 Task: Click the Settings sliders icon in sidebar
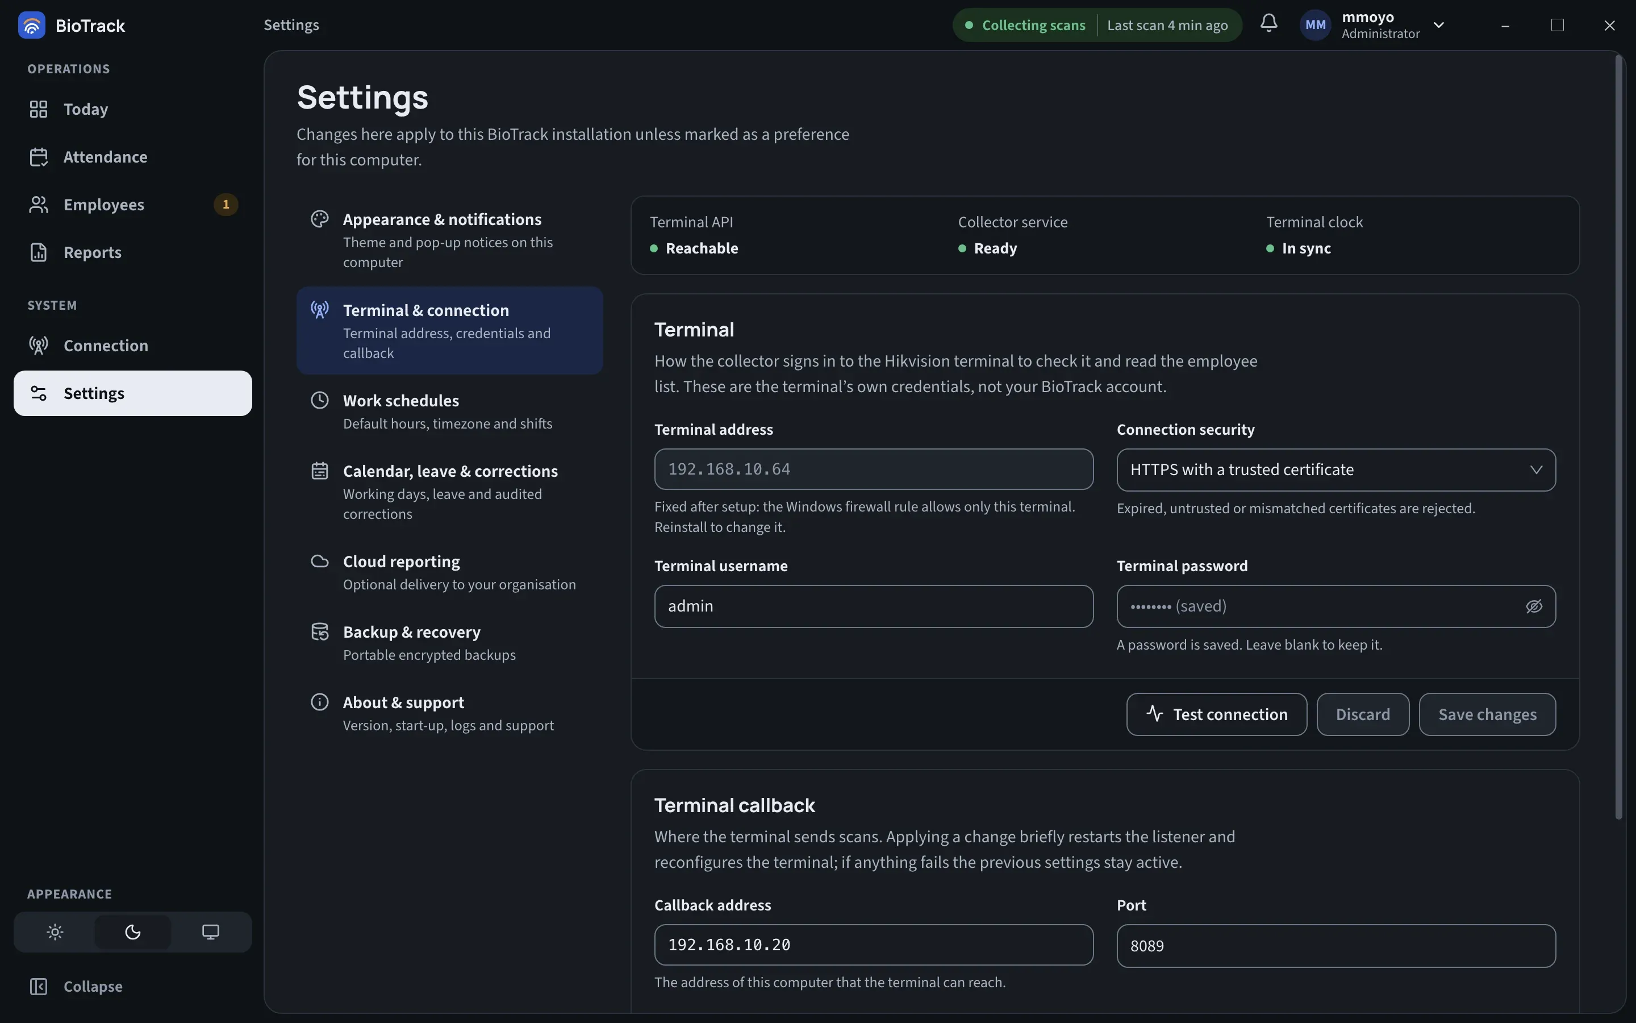coord(39,393)
